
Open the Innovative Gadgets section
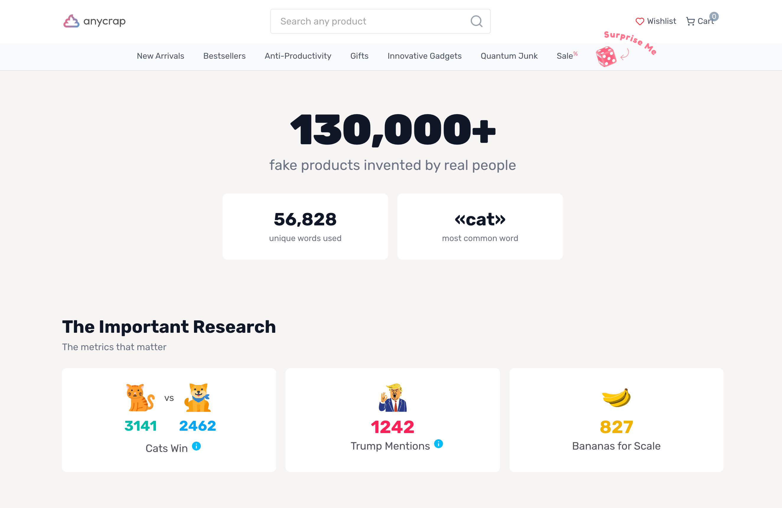(x=424, y=56)
